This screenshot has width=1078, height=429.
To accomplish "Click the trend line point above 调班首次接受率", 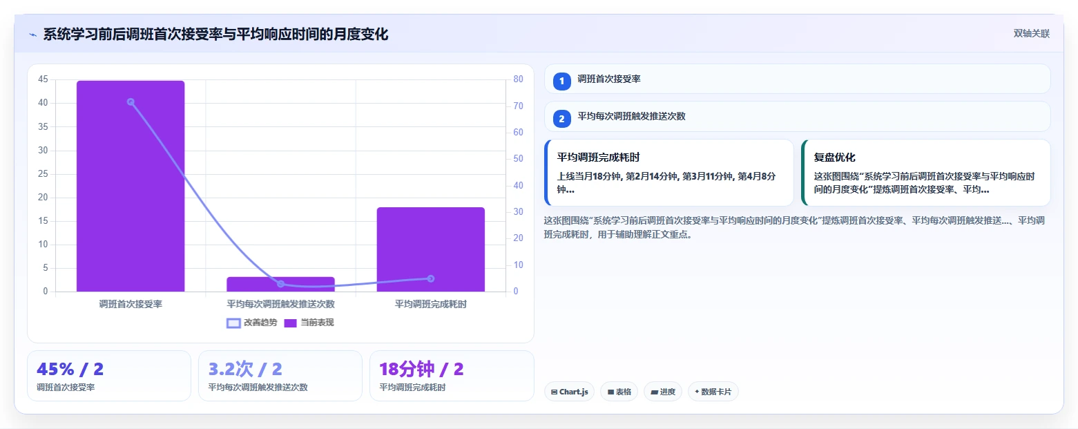I will click(x=131, y=102).
